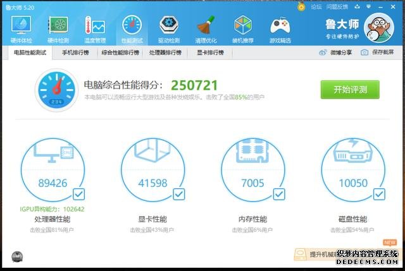Open the 温度管理 temperature management icon
The width and height of the screenshot is (405, 271).
pos(95,25)
